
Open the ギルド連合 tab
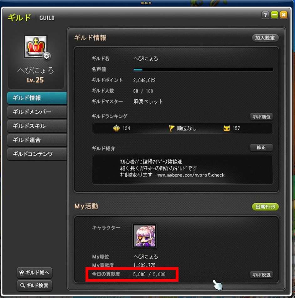click(x=37, y=140)
